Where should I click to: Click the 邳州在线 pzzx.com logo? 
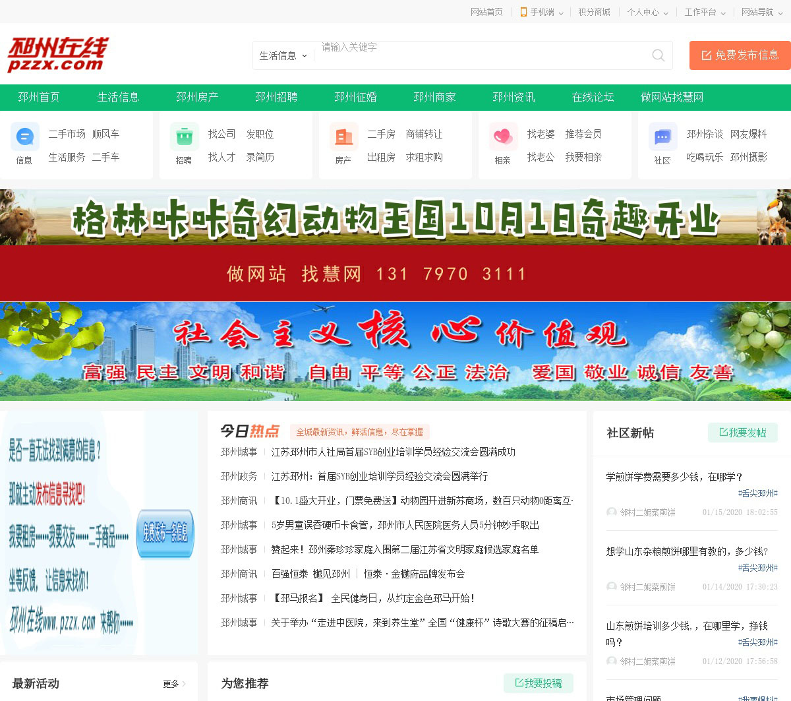pos(57,55)
